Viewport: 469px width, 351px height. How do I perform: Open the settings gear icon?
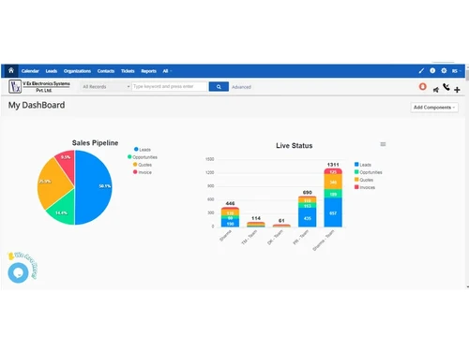coord(444,71)
